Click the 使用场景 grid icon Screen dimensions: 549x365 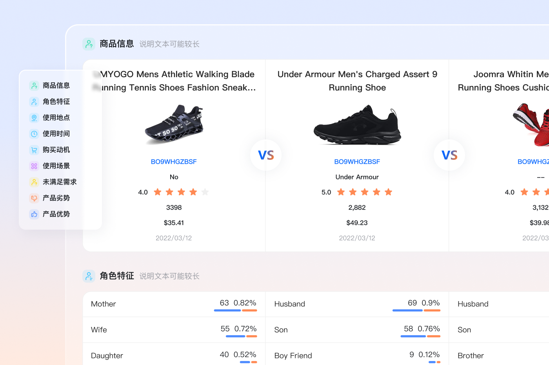tap(34, 166)
